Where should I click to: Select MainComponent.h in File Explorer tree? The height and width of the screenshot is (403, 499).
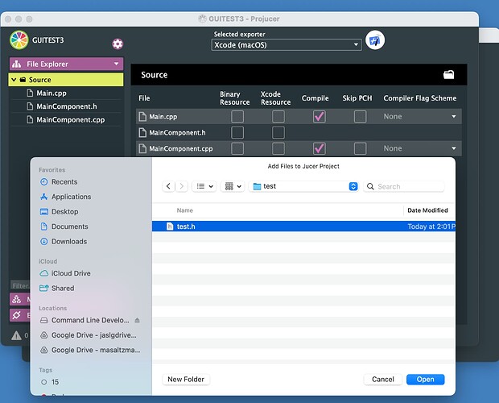coord(66,106)
